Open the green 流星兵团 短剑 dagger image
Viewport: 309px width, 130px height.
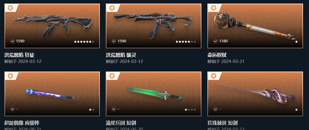[154, 93]
